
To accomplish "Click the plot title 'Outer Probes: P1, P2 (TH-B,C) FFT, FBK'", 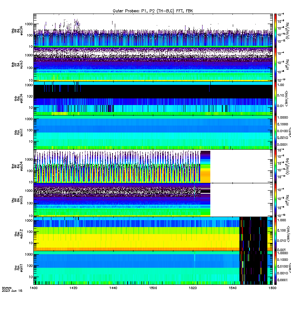I will pyautogui.click(x=153, y=11).
